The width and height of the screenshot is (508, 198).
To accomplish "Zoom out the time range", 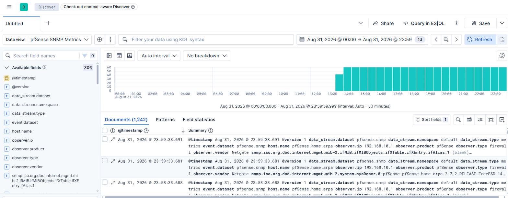I will (446, 40).
